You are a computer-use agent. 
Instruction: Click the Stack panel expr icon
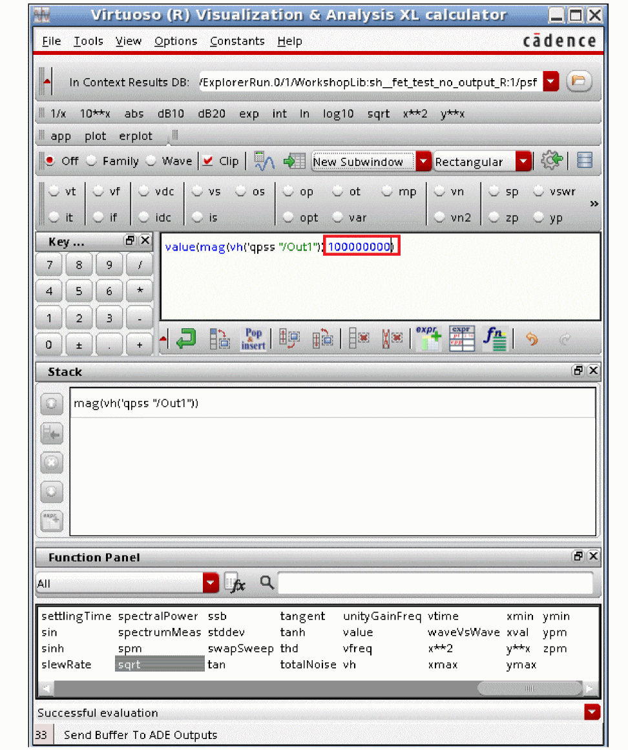tap(52, 521)
